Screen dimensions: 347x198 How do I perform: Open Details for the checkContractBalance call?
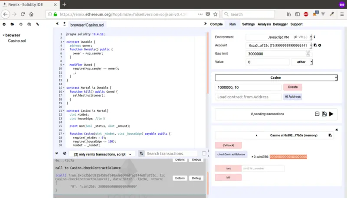coord(180,178)
